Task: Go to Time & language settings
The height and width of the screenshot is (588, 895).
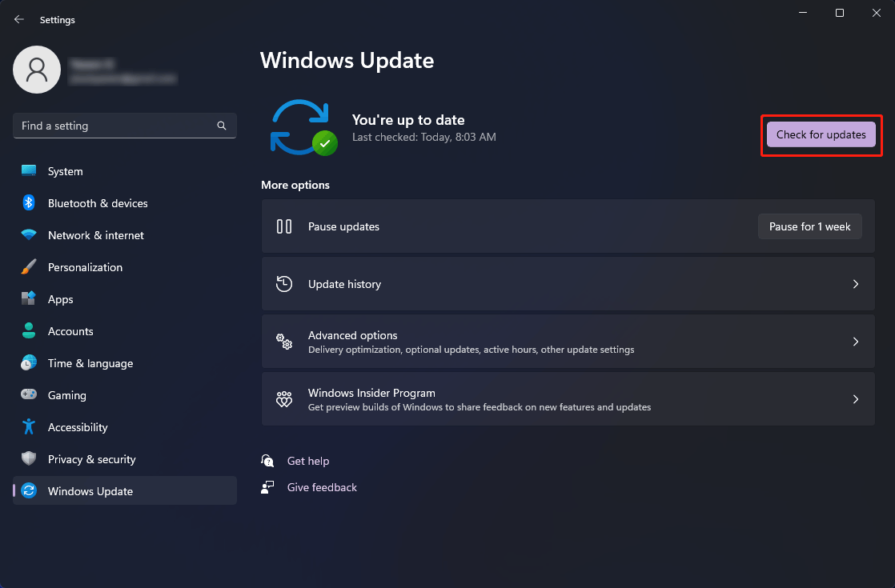Action: [x=124, y=363]
